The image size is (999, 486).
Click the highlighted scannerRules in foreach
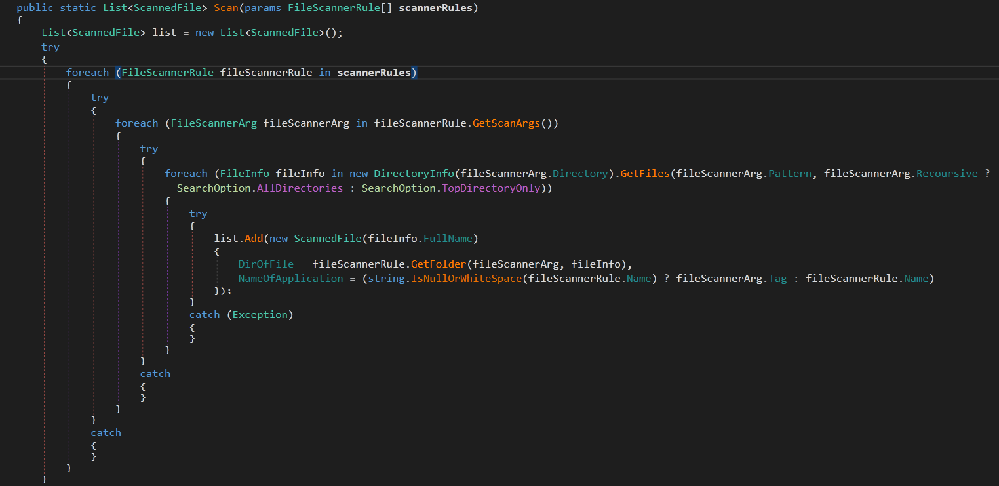tap(374, 73)
